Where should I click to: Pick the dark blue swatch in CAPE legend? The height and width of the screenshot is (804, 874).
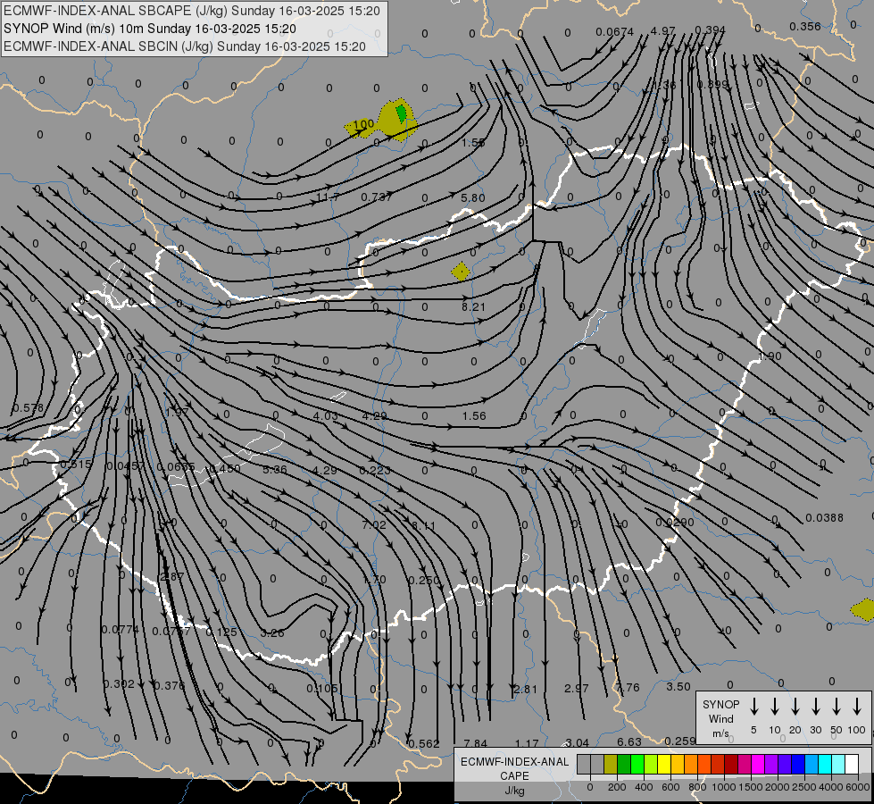797,764
